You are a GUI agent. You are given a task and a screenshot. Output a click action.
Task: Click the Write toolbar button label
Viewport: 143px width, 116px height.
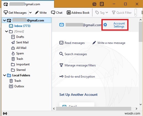coord(43,12)
